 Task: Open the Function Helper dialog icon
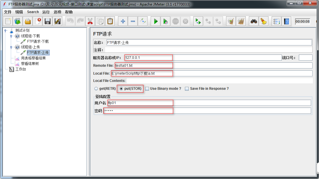pos(276,21)
